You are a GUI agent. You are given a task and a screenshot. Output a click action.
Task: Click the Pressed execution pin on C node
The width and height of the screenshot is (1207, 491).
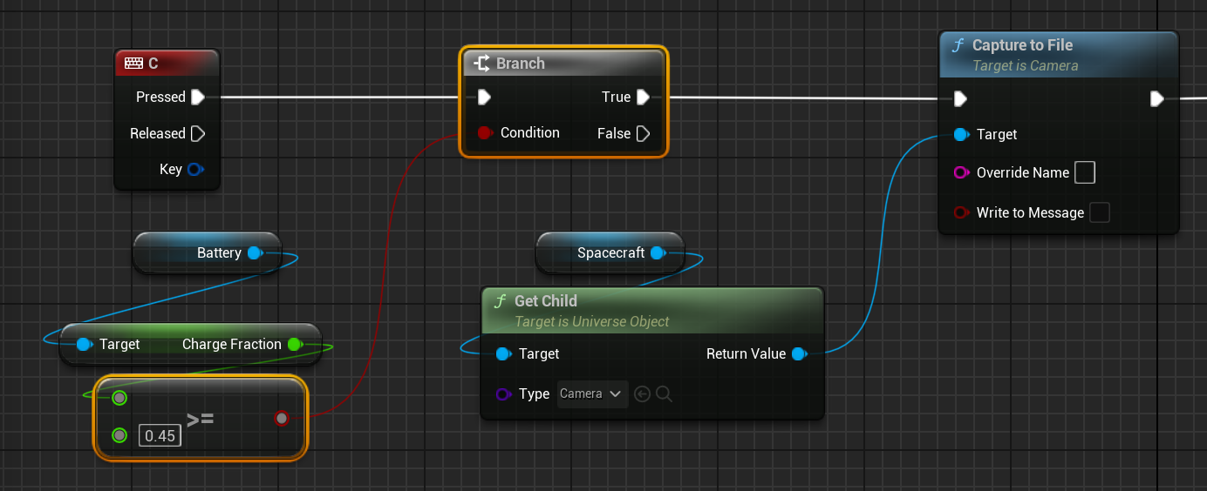(198, 97)
